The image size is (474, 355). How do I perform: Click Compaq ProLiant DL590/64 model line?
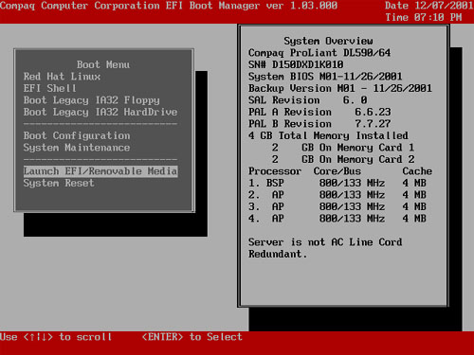(319, 53)
